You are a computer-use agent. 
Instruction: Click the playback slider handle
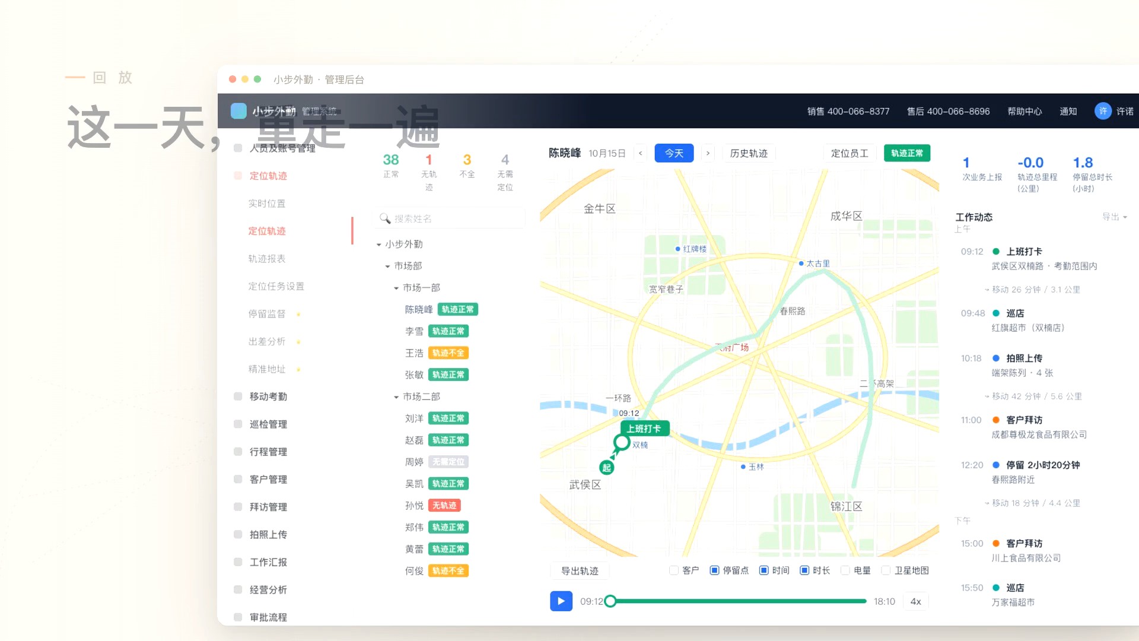(610, 601)
